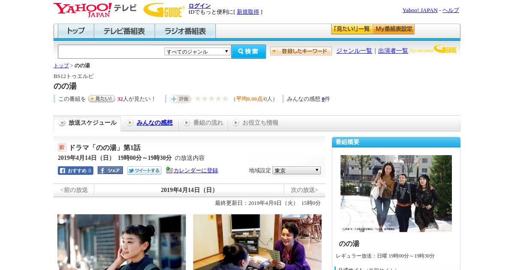Screen dimensions: 514x270
Task: Click the レギュラー放送 schedule text
Action: [x=385, y=256]
